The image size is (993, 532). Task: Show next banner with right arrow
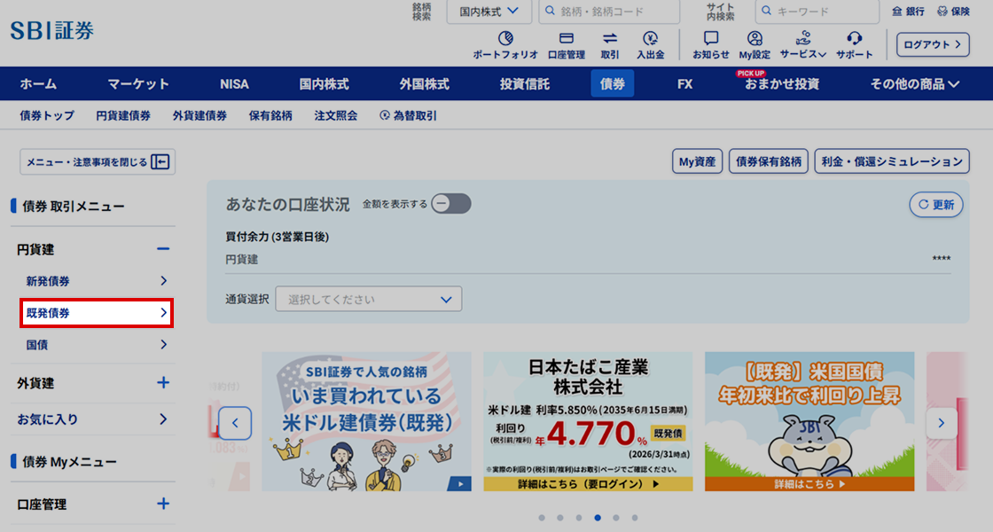coord(941,423)
